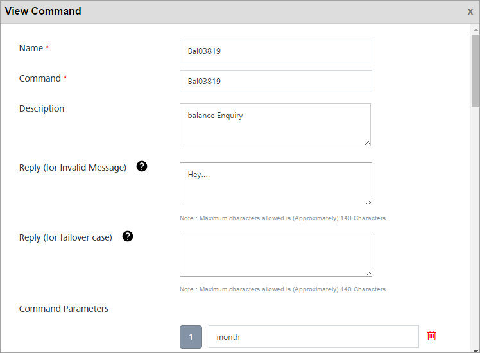Click the 140 Characters note under Invalid Message

click(282, 218)
